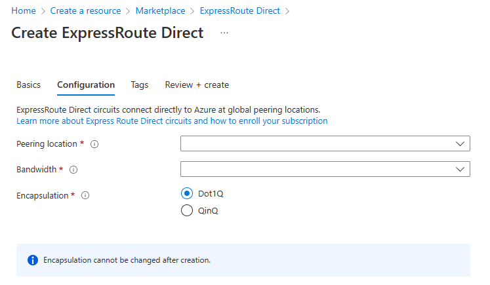Select the QinQ encapsulation option
This screenshot has height=285, width=490.
[186, 211]
